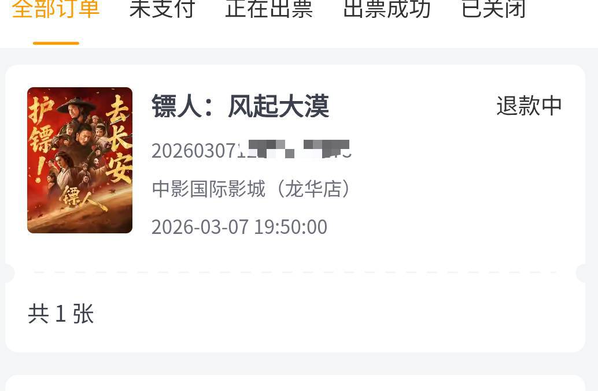
Task: Tap the golden 去长安 text on the poster
Action: point(119,139)
